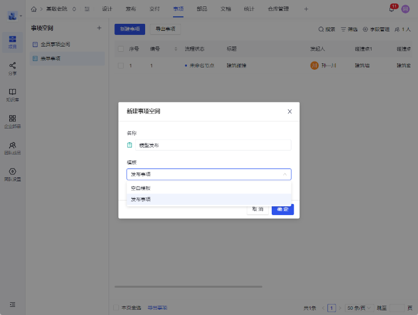Check the checkbox for row 1

tap(121, 66)
